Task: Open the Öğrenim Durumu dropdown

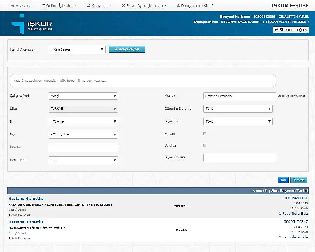Action: (x=238, y=108)
